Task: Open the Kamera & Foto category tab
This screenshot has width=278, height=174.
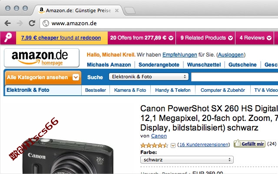Action: [x=130, y=90]
